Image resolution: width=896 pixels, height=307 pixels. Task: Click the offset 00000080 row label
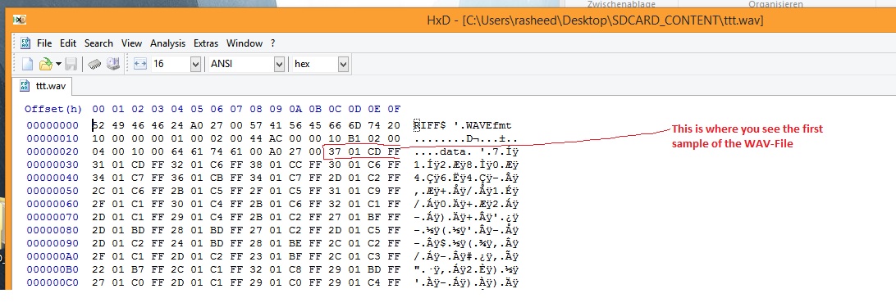[53, 230]
